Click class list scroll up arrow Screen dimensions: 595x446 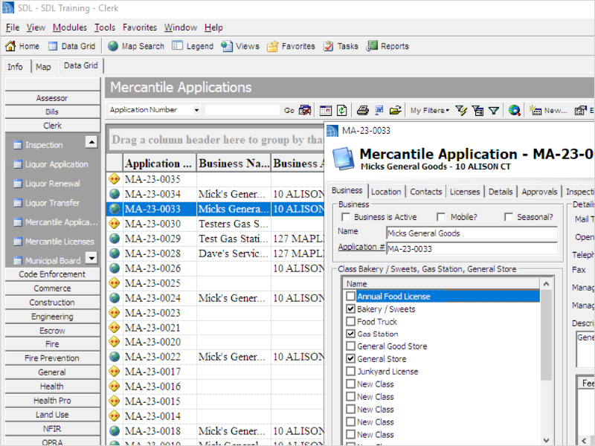[546, 284]
